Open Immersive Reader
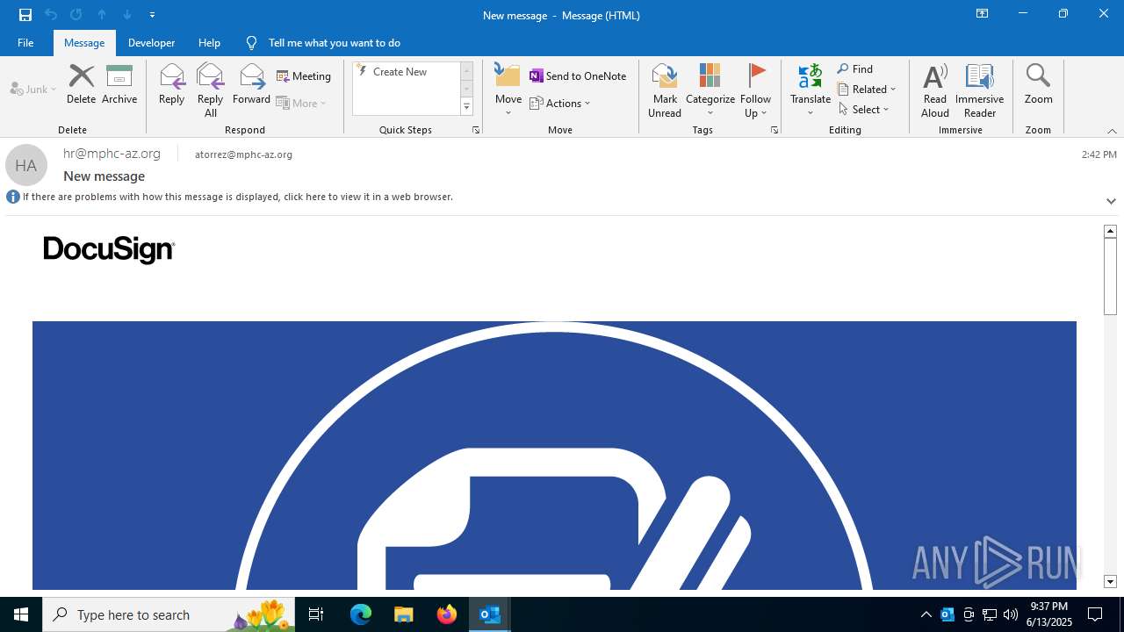 coord(979,90)
